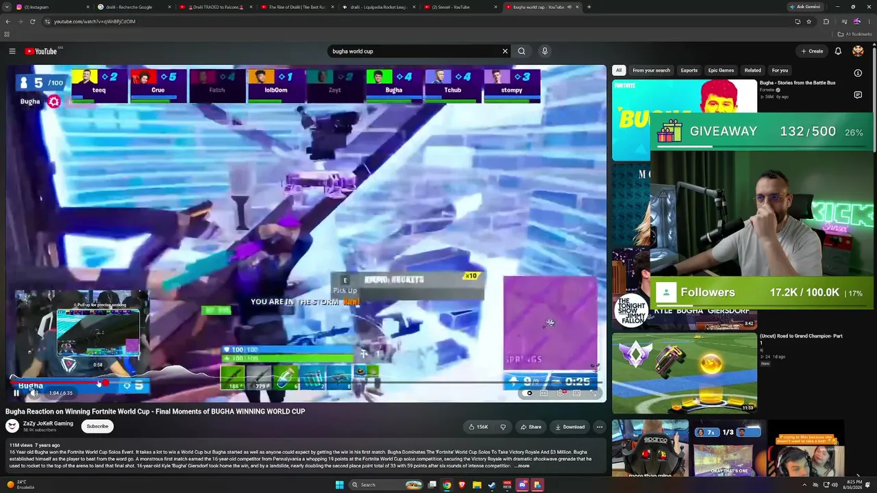This screenshot has width=877, height=493.
Task: Download the video
Action: [570, 427]
